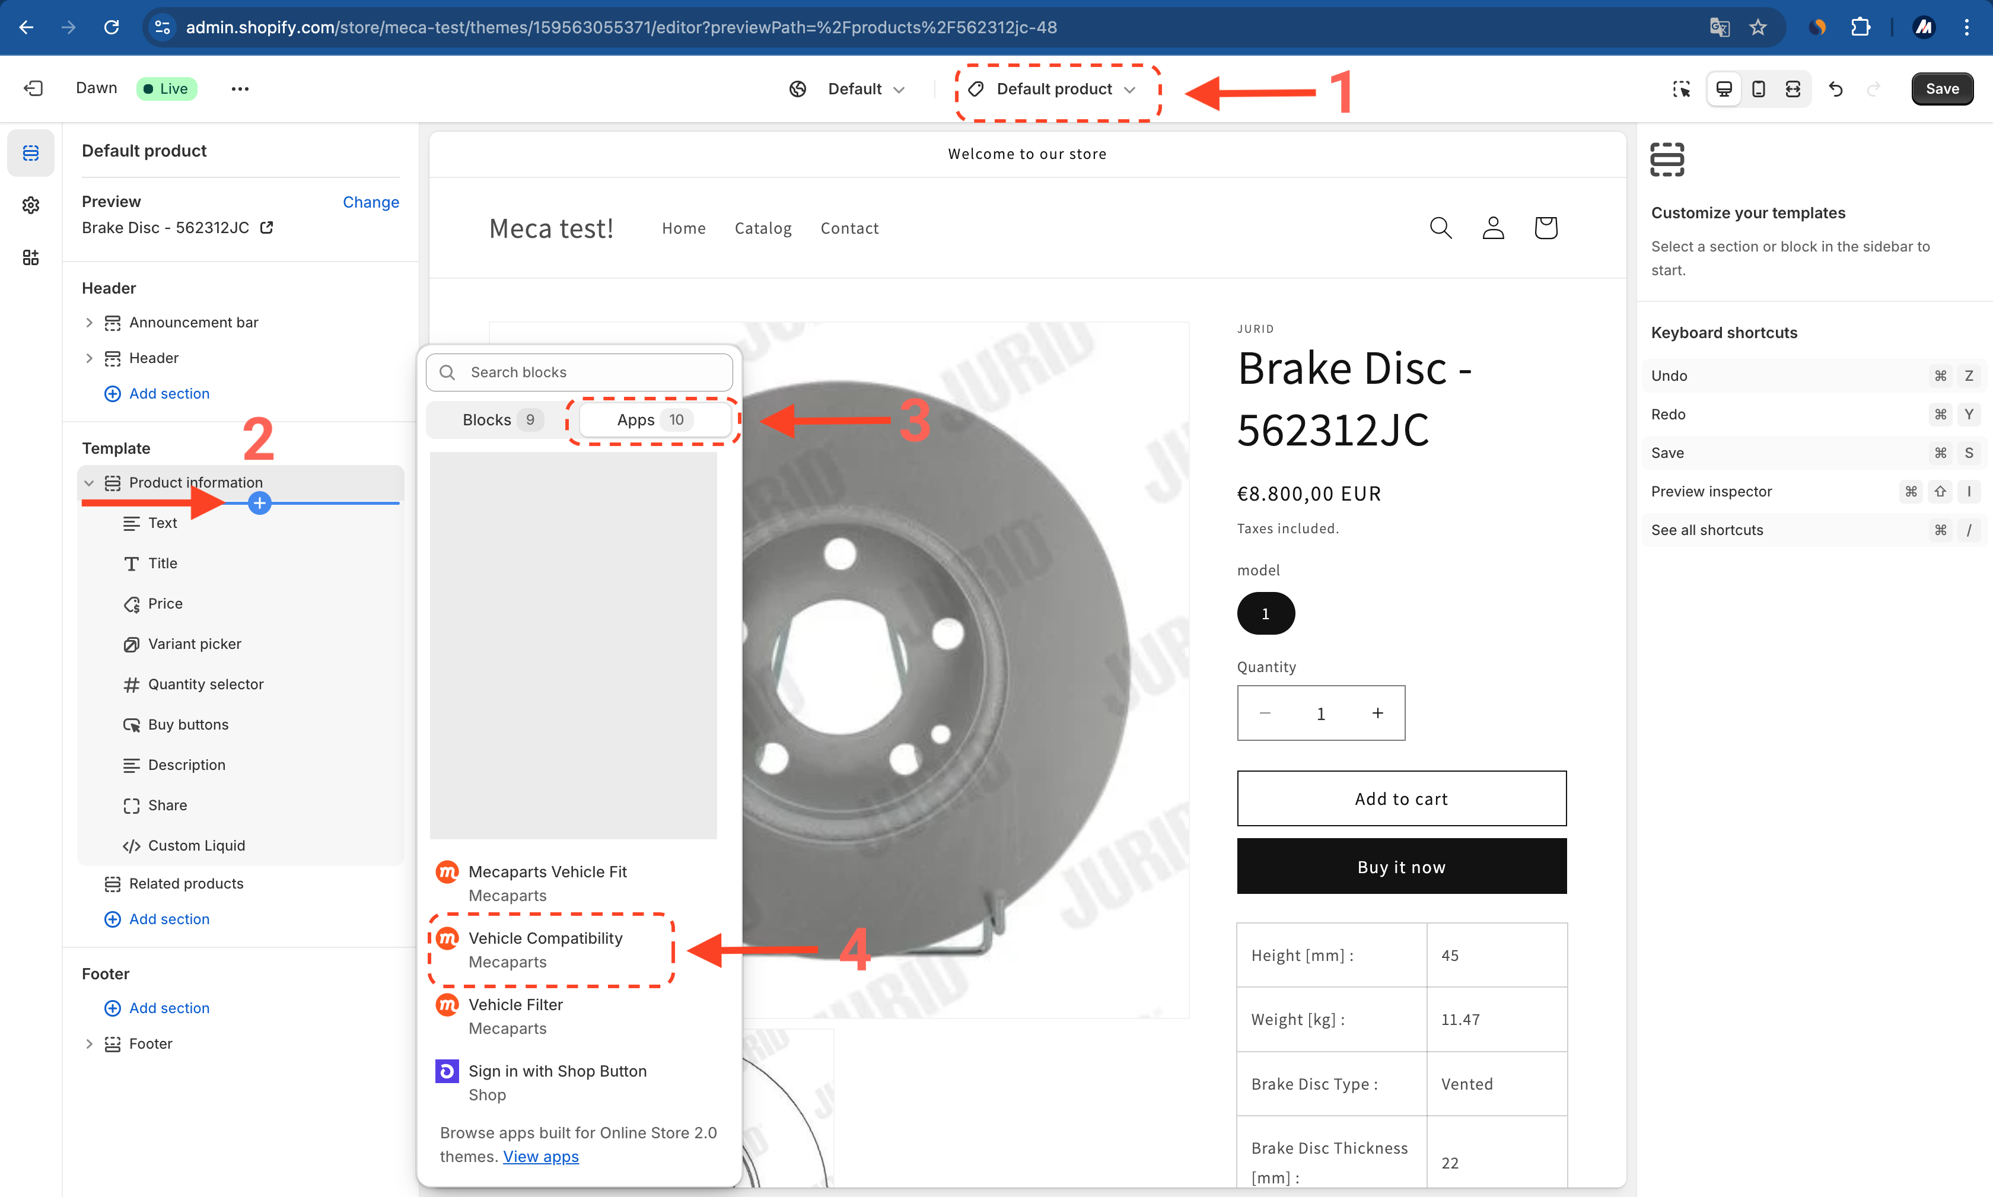This screenshot has height=1197, width=1993.
Task: Select fullscreen preview view toggle
Action: (x=1793, y=89)
